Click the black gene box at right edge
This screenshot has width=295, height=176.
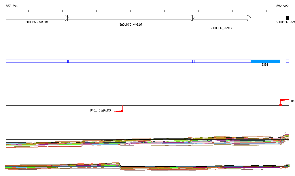pos(288,18)
